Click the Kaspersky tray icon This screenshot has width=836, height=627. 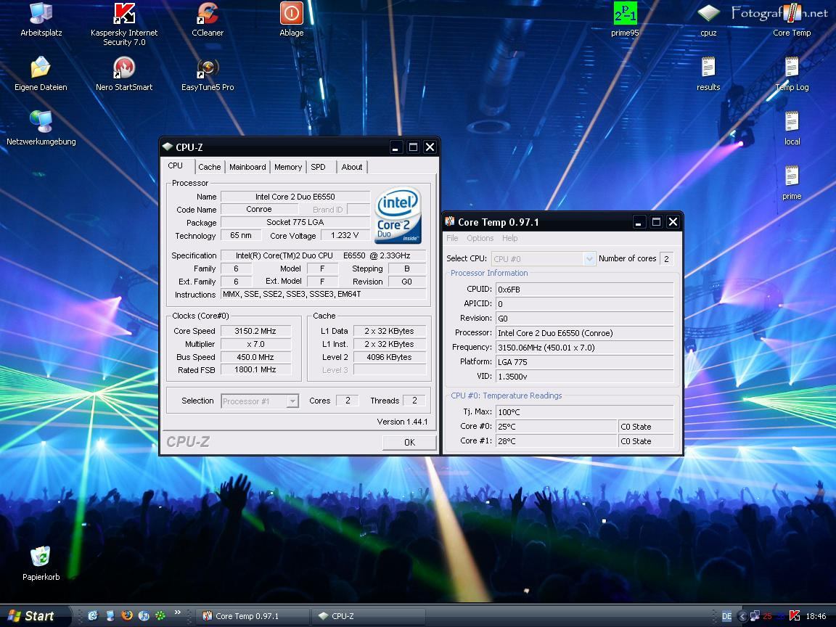click(795, 616)
